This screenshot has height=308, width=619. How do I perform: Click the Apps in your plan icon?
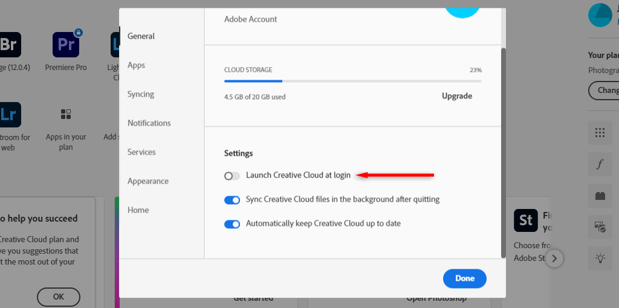[x=66, y=114]
